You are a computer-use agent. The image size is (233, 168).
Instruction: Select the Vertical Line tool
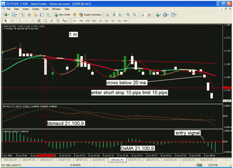[x=20, y=21]
